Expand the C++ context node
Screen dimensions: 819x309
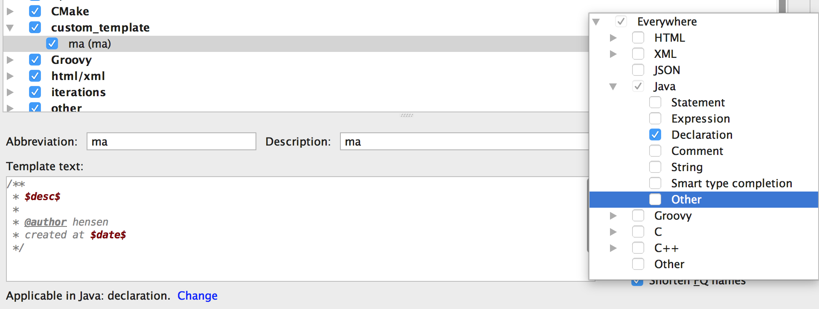[613, 248]
